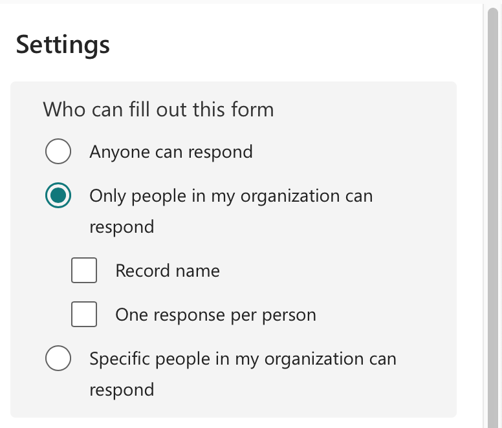Screen dimensions: 502x428
Task: Tick the One response per person checkbox
Action: point(84,315)
